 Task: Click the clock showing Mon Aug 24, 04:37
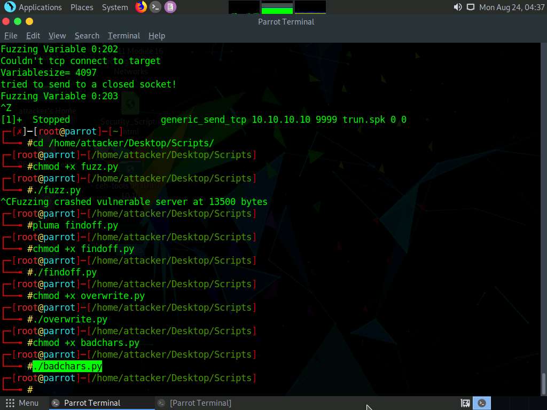[512, 7]
